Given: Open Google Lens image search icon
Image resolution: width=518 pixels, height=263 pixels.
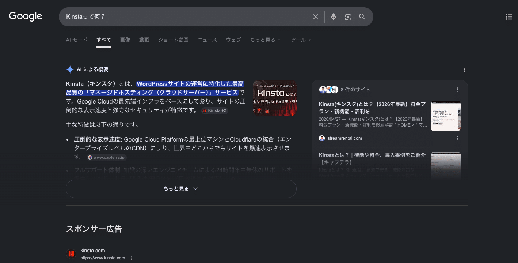Looking at the screenshot, I should pos(348,17).
